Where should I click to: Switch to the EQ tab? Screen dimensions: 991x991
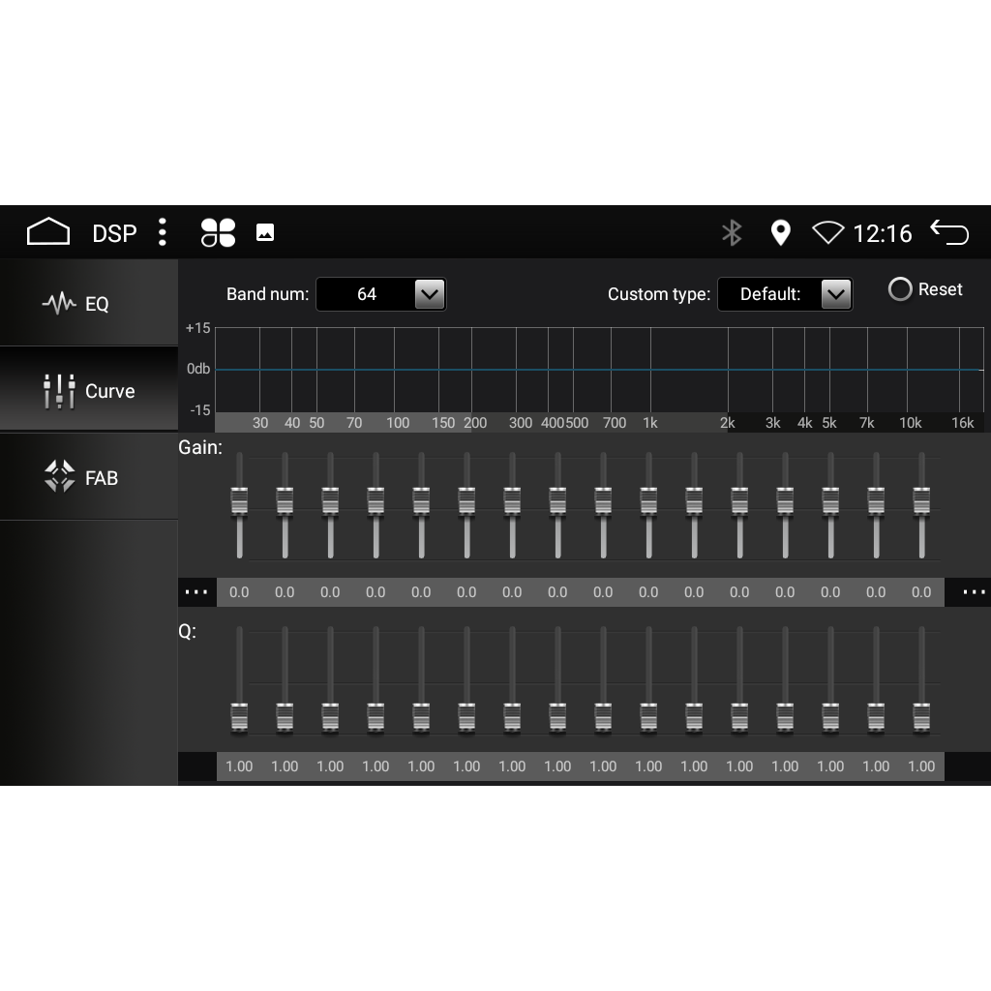(x=89, y=304)
